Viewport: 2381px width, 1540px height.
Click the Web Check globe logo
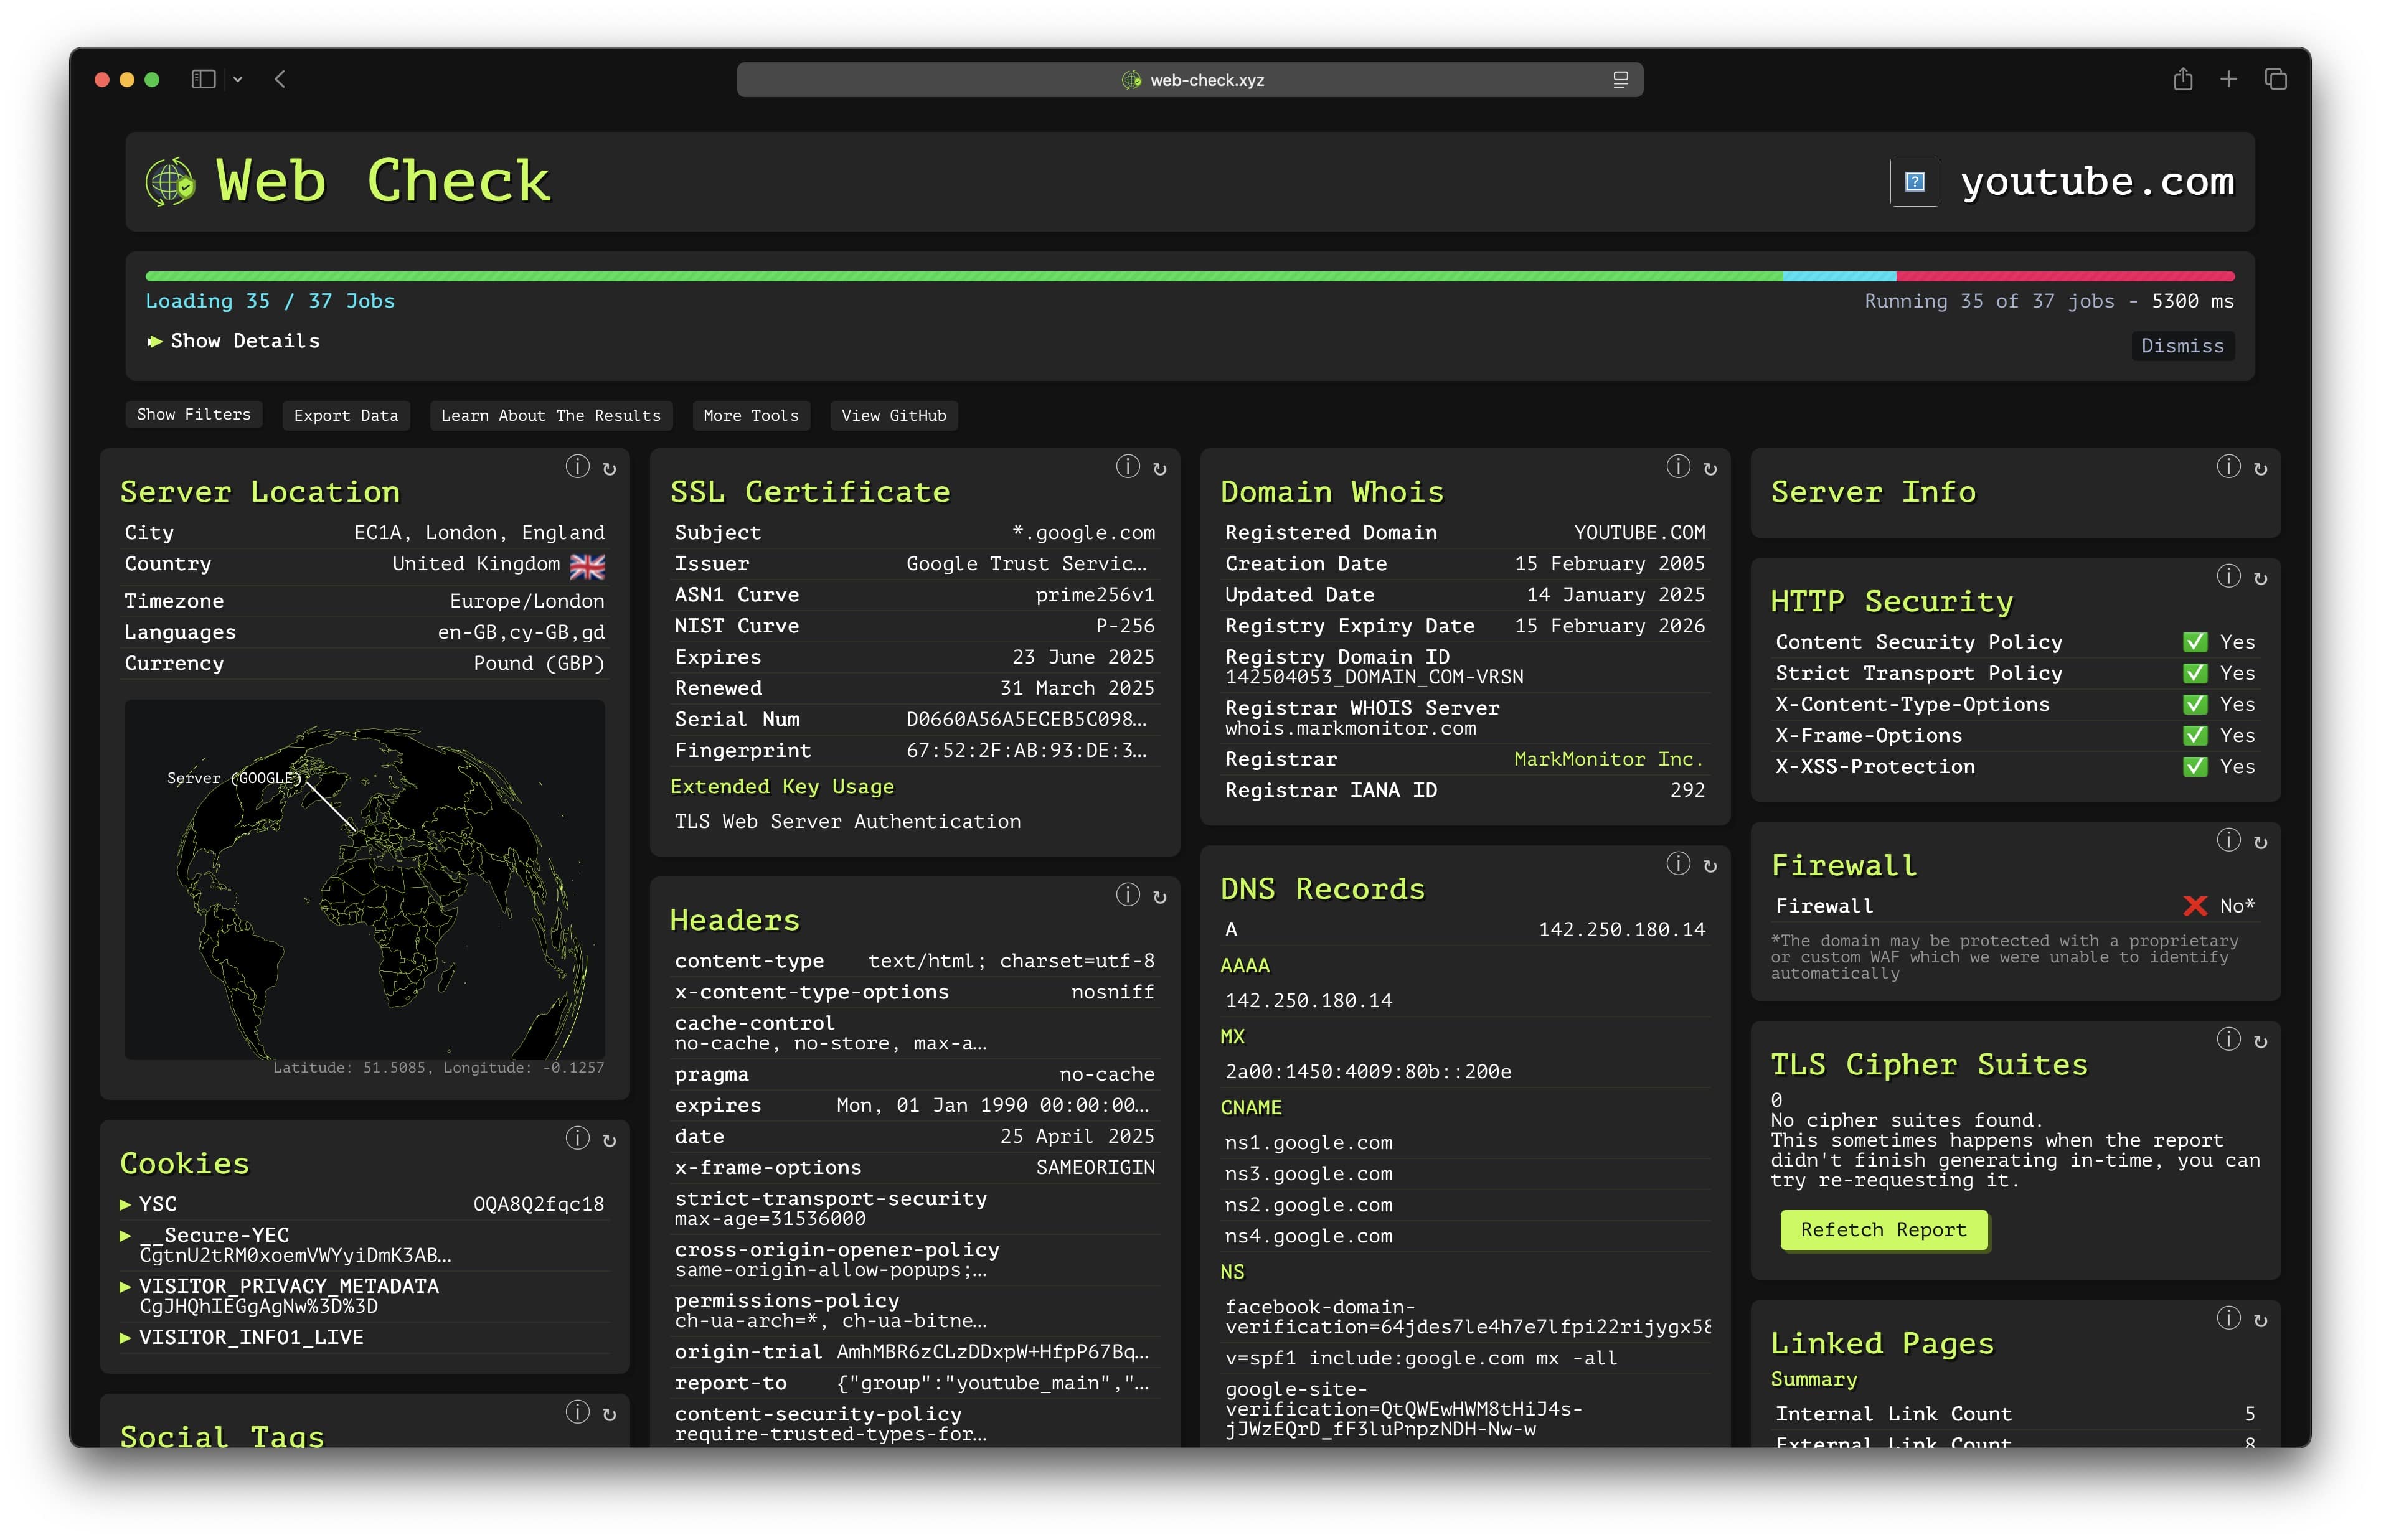170,182
